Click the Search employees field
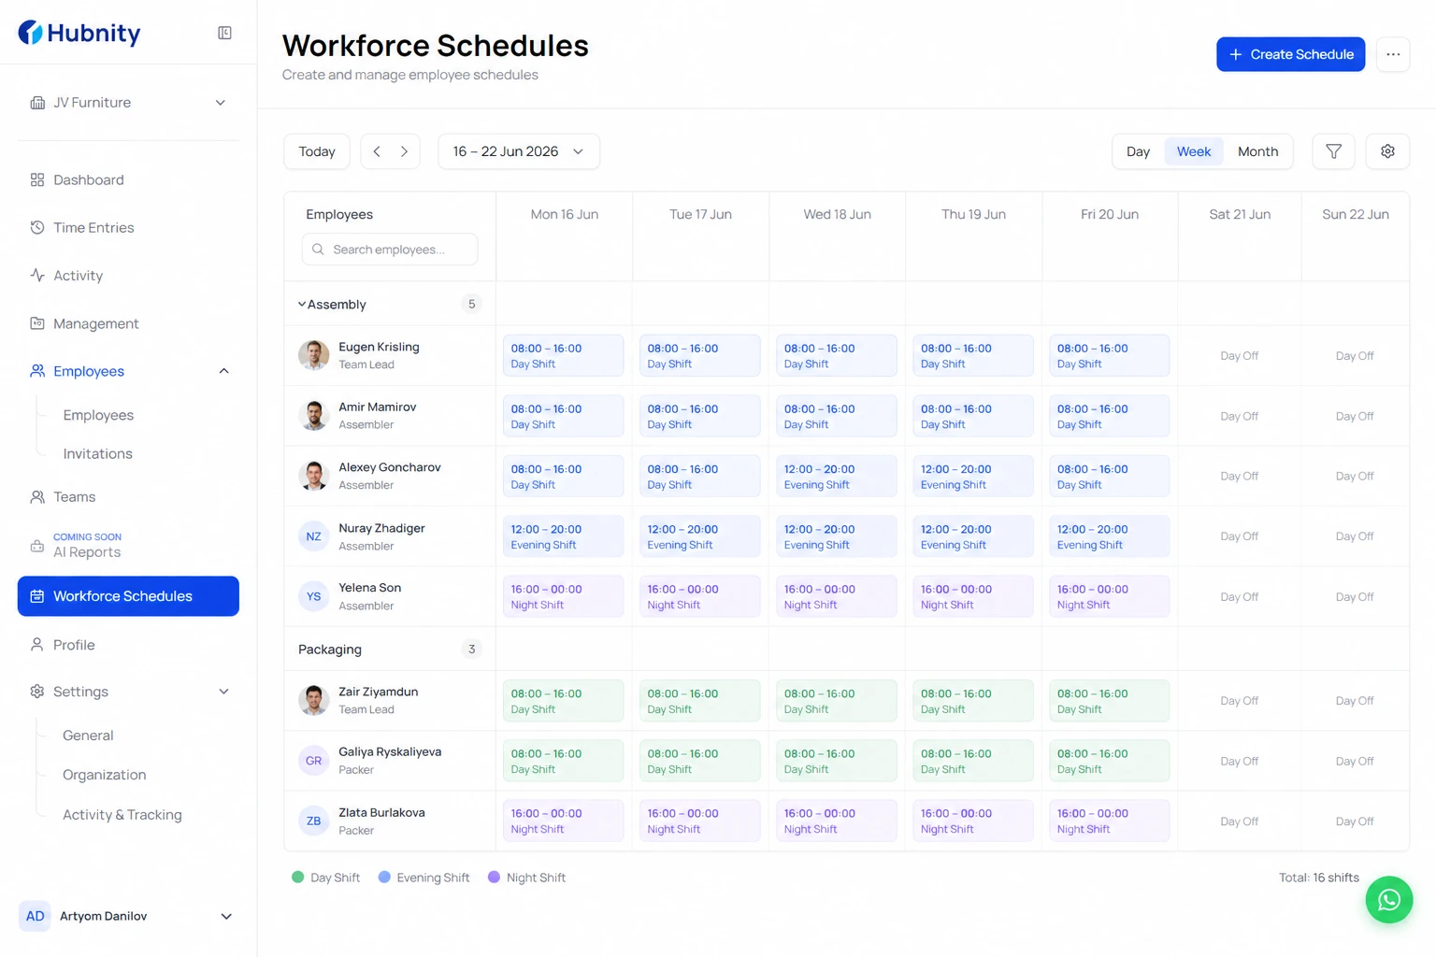This screenshot has width=1436, height=957. 390,250
